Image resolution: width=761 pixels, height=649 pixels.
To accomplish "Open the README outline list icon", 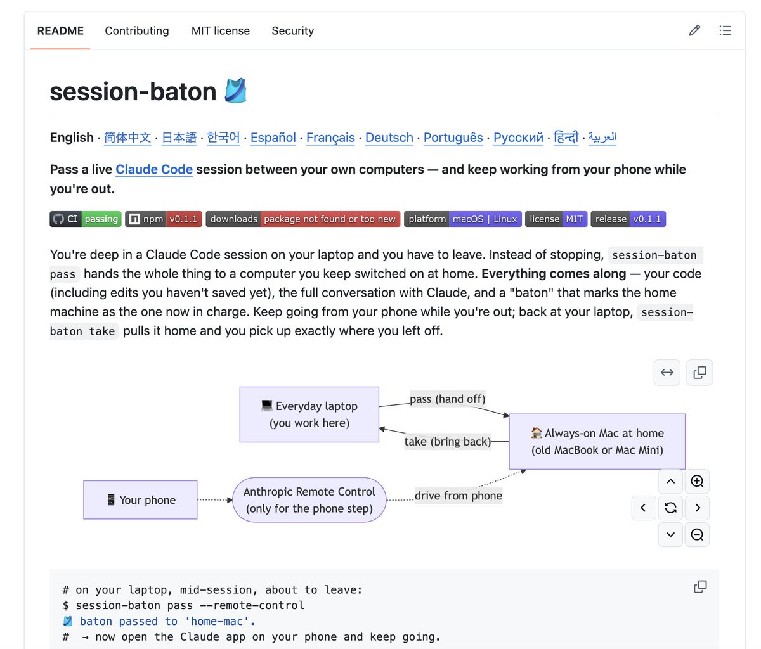I will (725, 30).
